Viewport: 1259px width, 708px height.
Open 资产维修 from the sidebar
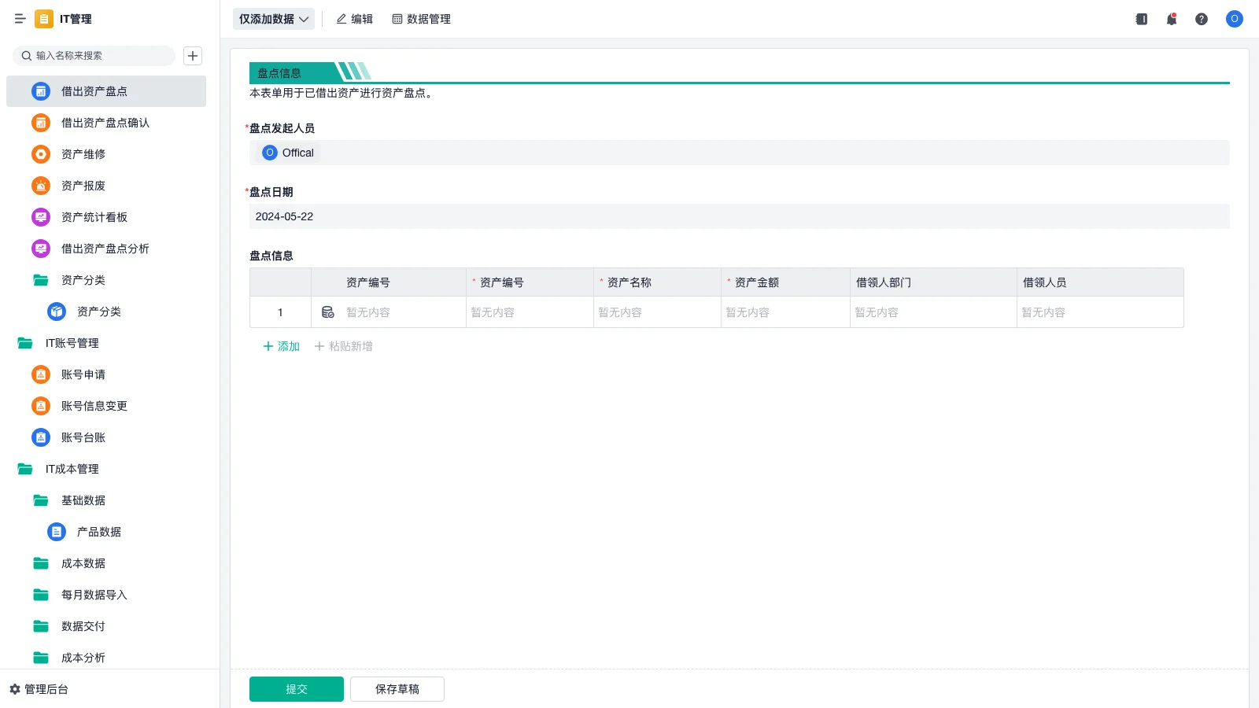click(81, 154)
